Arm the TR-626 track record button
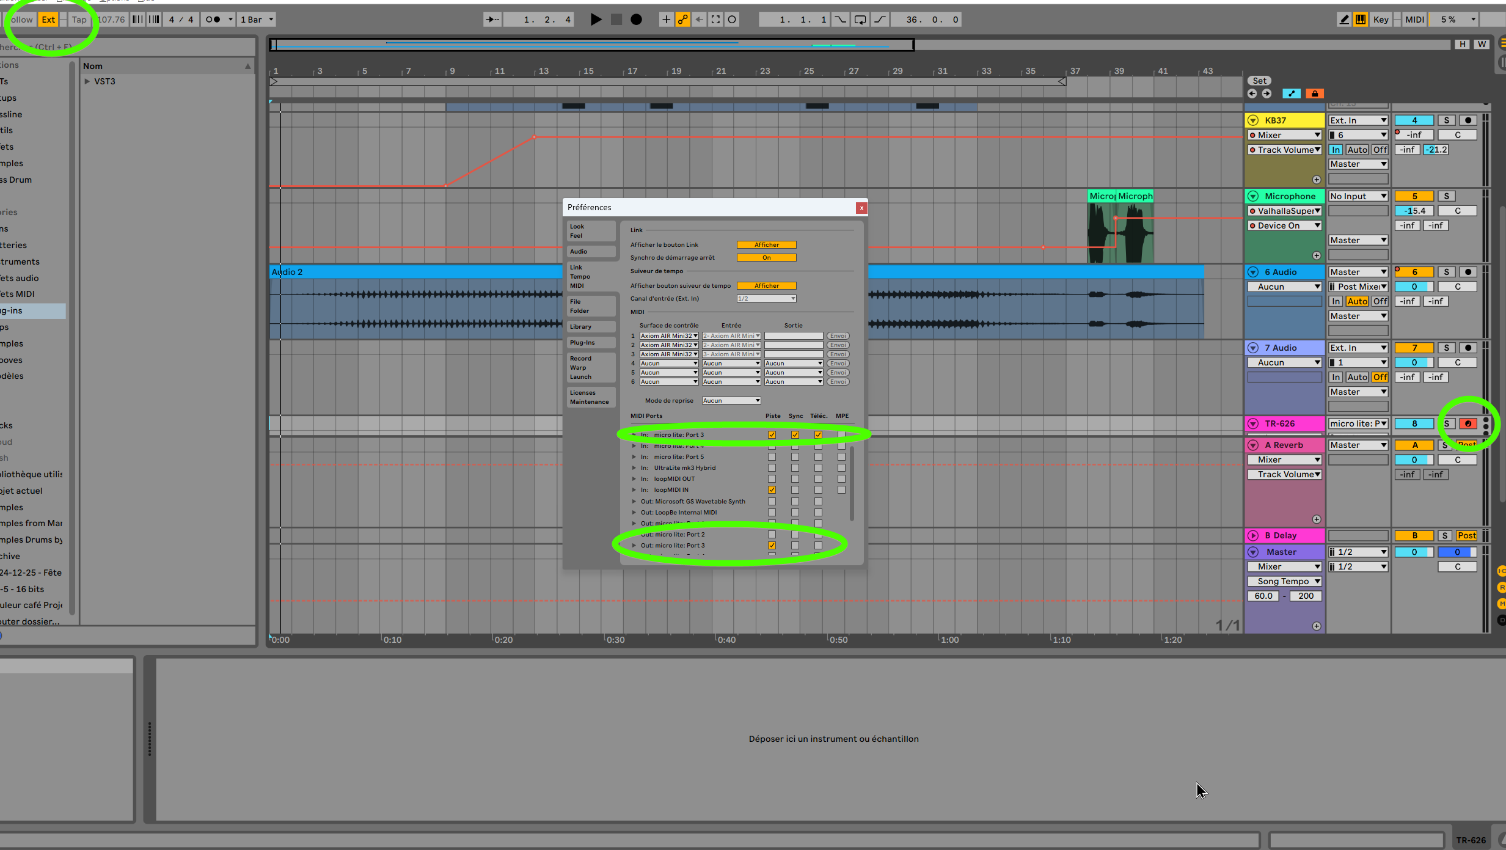This screenshot has width=1506, height=850. click(1468, 423)
